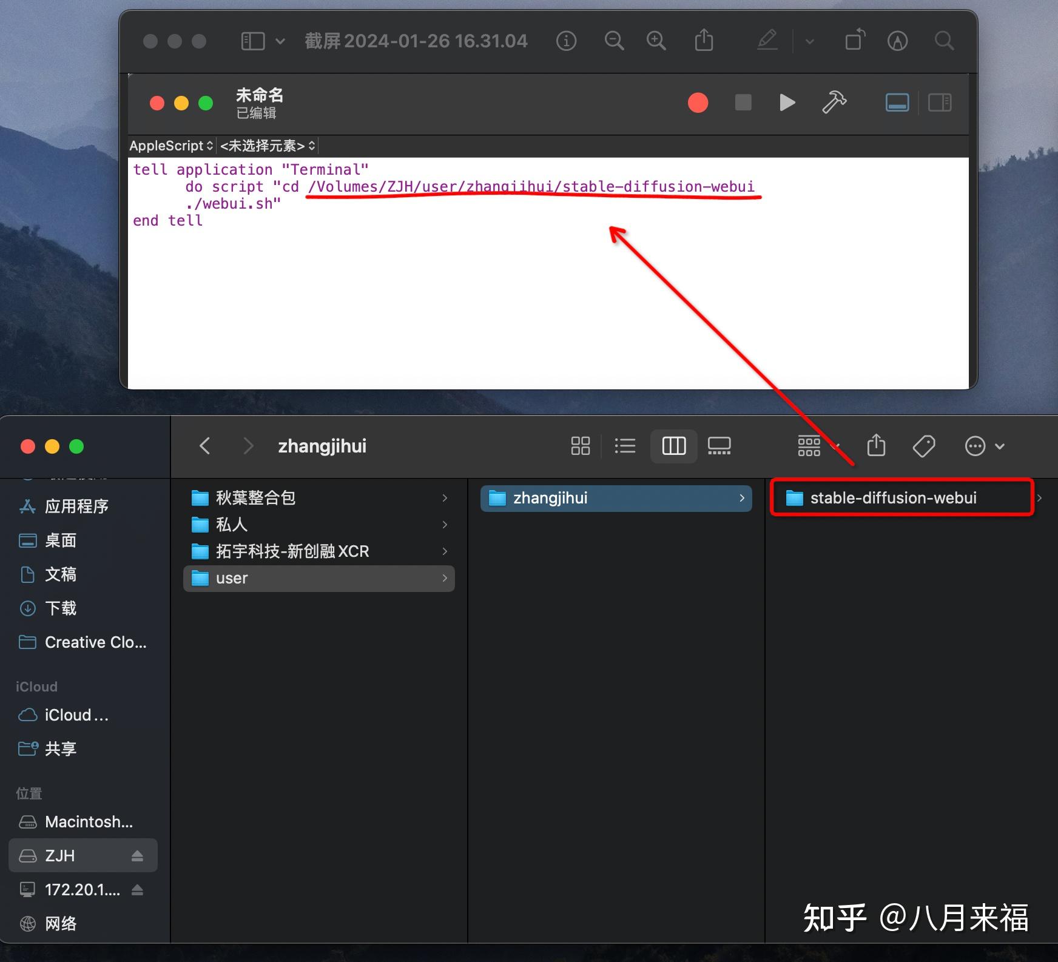Open Applications in the Finder sidebar

point(83,506)
